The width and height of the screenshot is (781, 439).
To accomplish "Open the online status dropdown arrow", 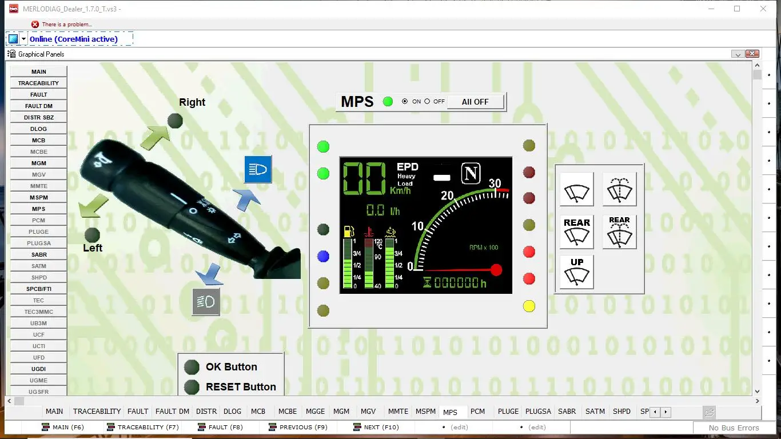I will point(23,39).
